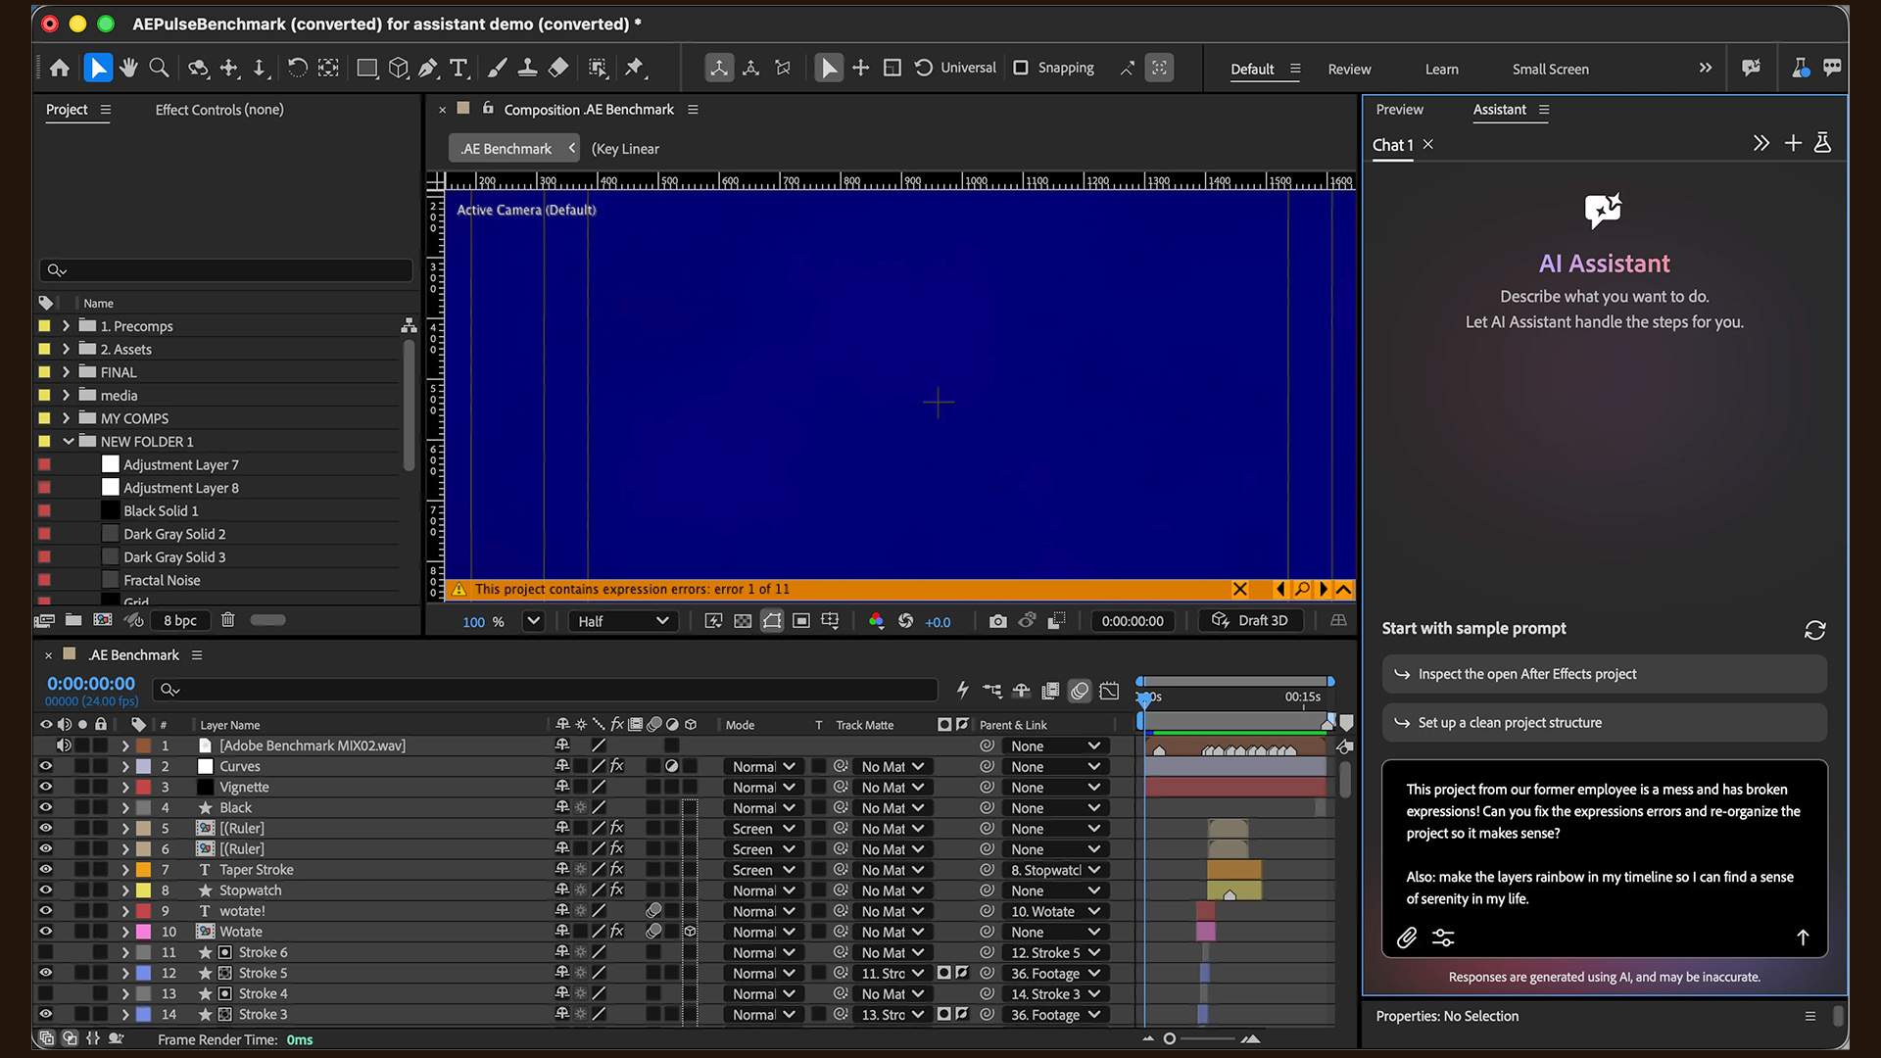Screen dimensions: 1881x1058
Task: Expand the 1. Precomps folder
Action: tap(66, 326)
